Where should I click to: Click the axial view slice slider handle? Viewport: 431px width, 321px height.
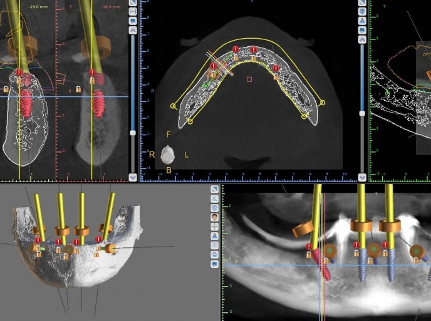pyautogui.click(x=361, y=113)
